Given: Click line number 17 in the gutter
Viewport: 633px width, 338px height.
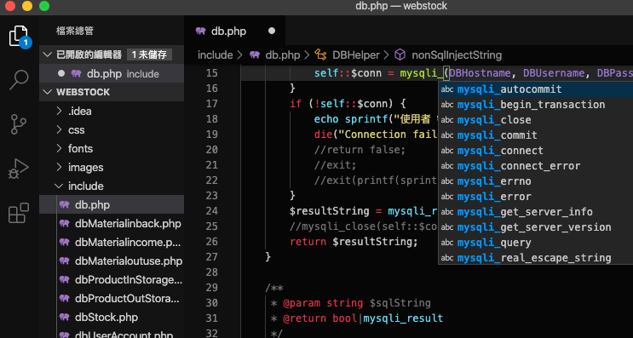Looking at the screenshot, I should pos(211,104).
